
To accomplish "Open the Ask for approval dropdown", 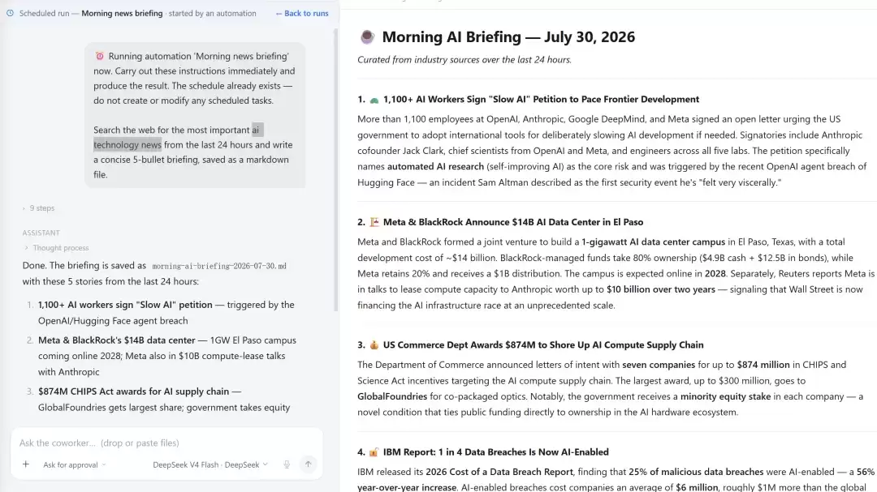I will click(x=74, y=464).
